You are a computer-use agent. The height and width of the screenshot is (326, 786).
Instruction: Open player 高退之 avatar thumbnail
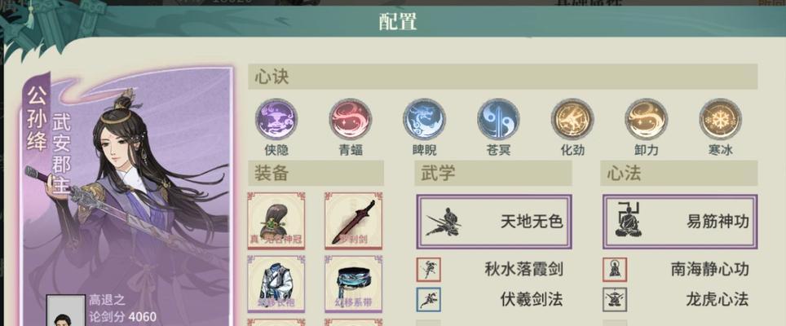tap(66, 311)
